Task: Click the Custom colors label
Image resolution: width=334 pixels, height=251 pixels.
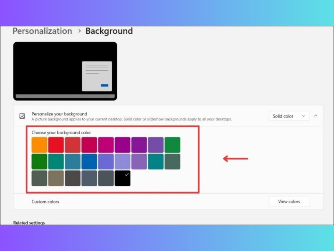Action: tap(45, 202)
